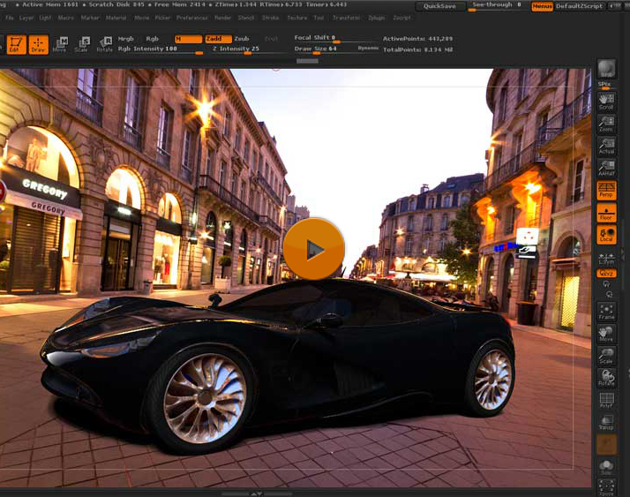Click the Draw Size slider
This screenshot has height=497, width=630.
pos(316,49)
